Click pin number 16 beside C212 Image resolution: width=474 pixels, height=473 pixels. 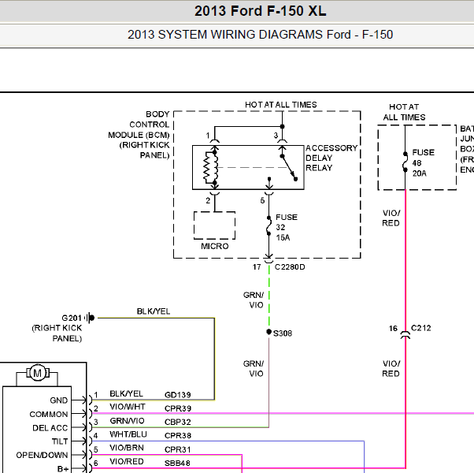[x=393, y=329]
